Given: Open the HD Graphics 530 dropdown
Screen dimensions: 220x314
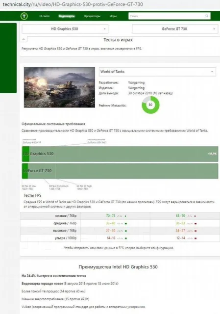Looking at the screenshot, I should 65,29.
